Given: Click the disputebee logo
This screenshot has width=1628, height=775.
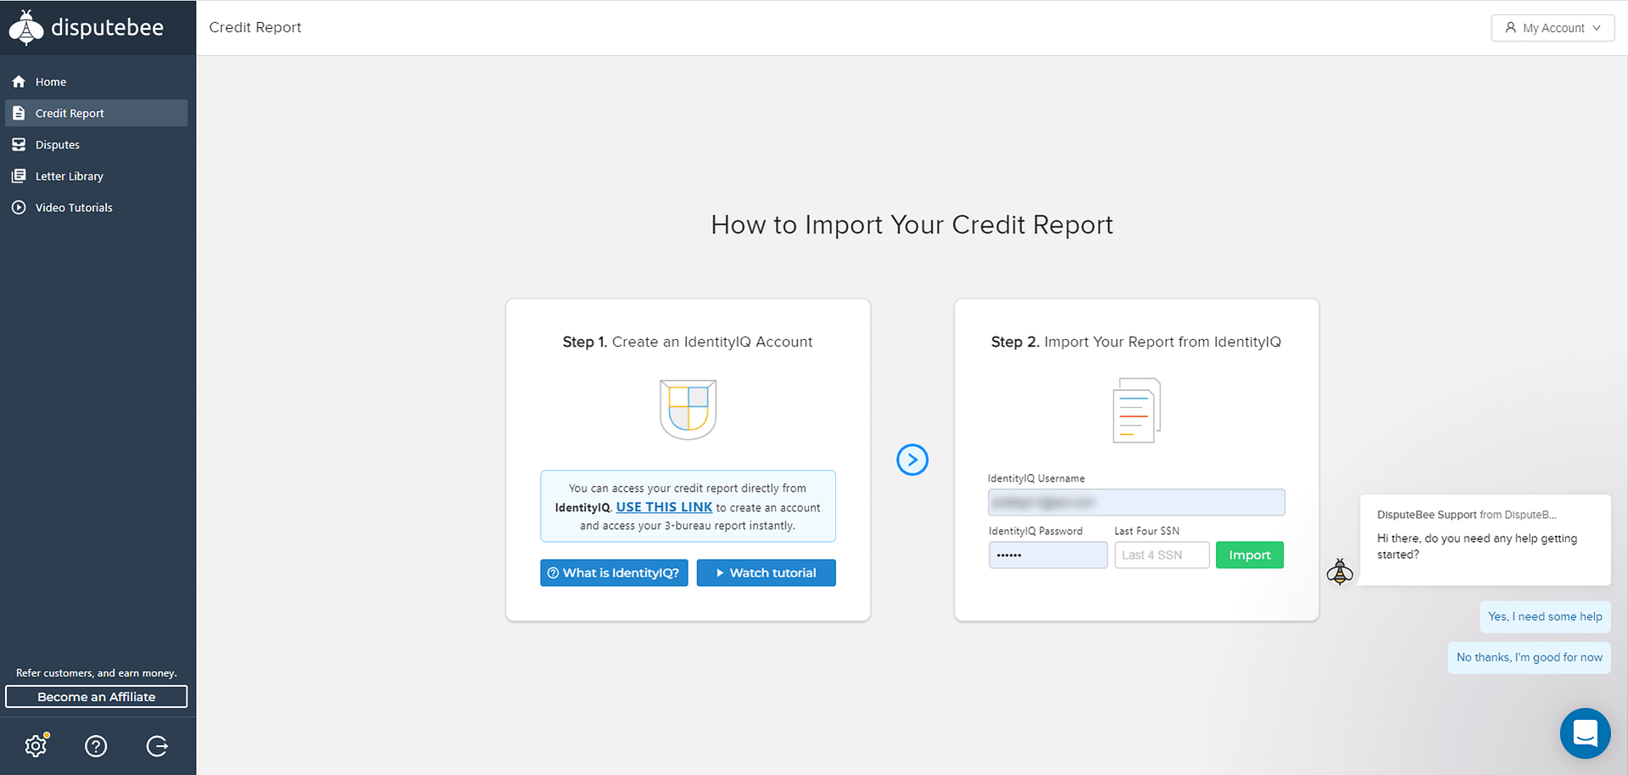Looking at the screenshot, I should pyautogui.click(x=86, y=28).
